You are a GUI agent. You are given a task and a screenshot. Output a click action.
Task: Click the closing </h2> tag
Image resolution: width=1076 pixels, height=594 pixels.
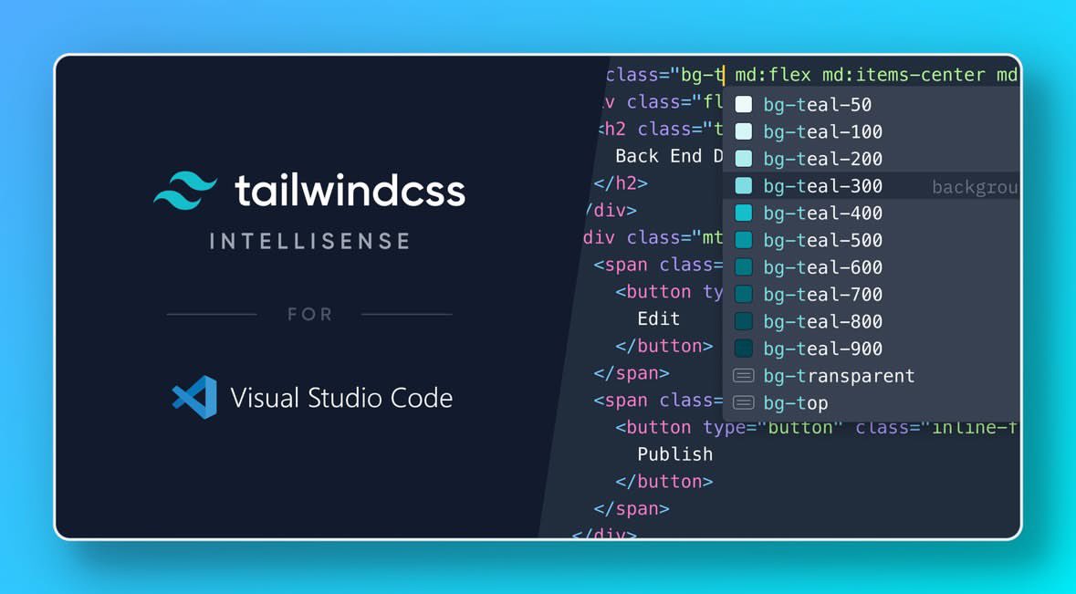pyautogui.click(x=621, y=183)
